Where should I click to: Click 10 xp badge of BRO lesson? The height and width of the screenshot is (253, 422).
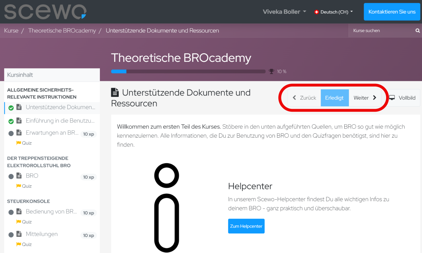[88, 177]
